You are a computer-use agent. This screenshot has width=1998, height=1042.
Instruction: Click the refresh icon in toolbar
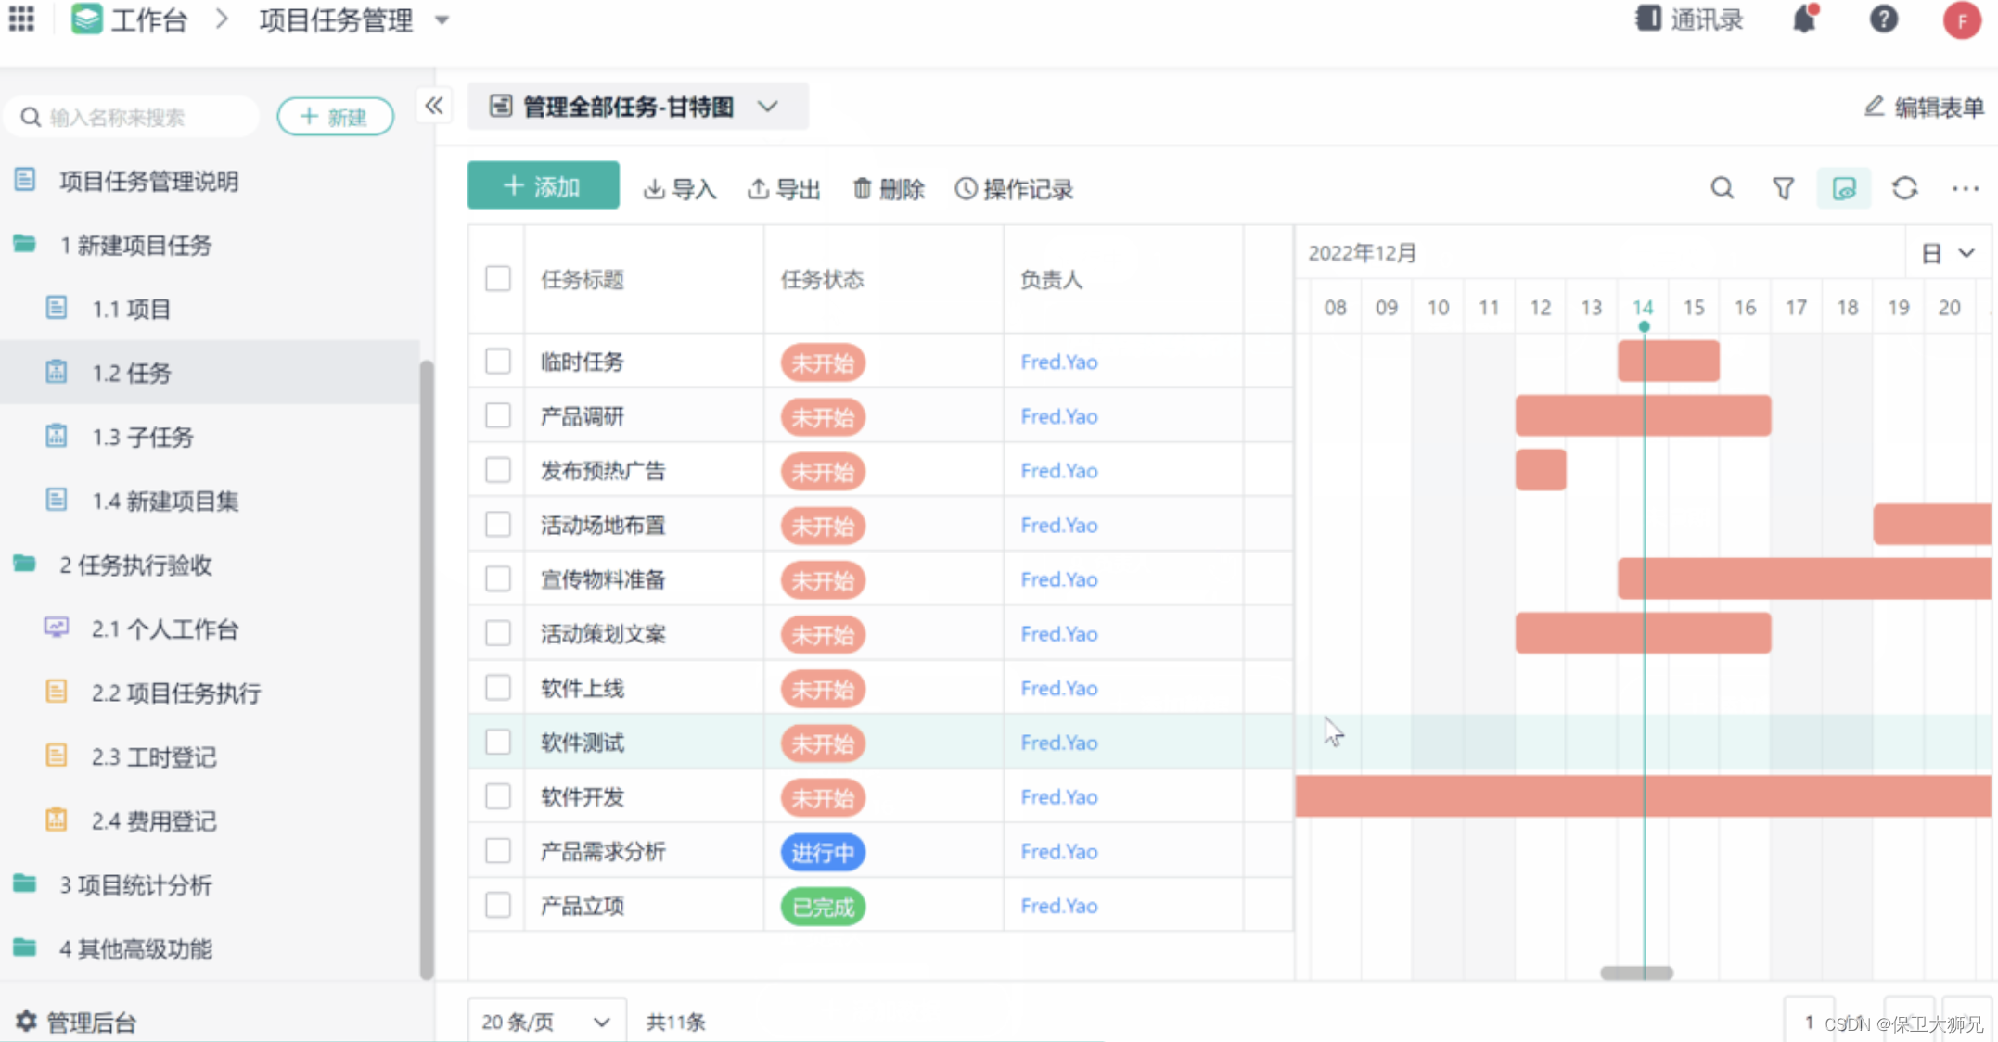(x=1904, y=188)
